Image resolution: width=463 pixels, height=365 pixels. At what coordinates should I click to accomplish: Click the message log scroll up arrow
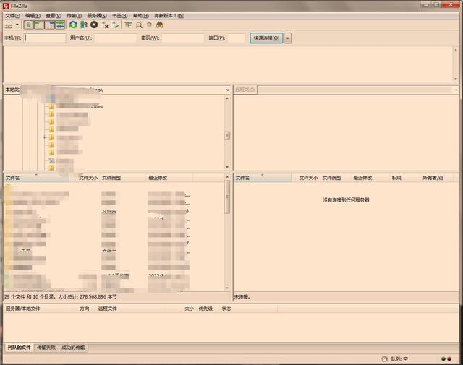point(456,50)
